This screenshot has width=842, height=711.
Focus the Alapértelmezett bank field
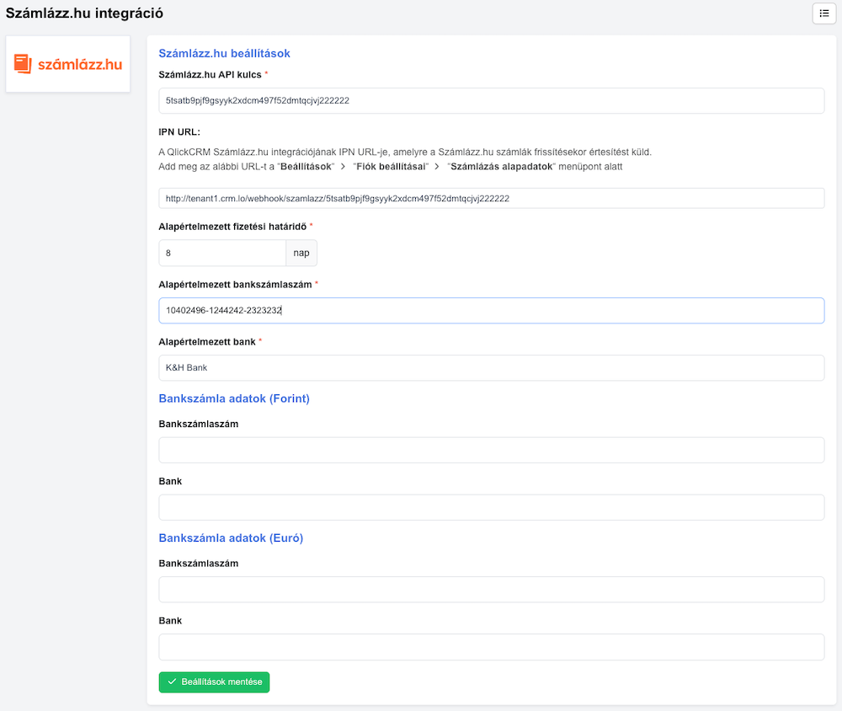(492, 367)
